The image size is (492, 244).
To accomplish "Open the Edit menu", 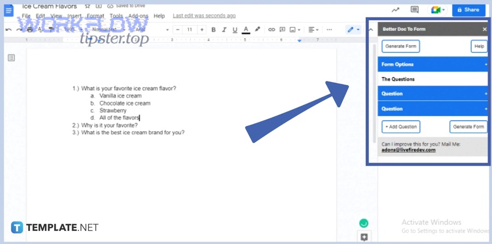I will coord(40,16).
